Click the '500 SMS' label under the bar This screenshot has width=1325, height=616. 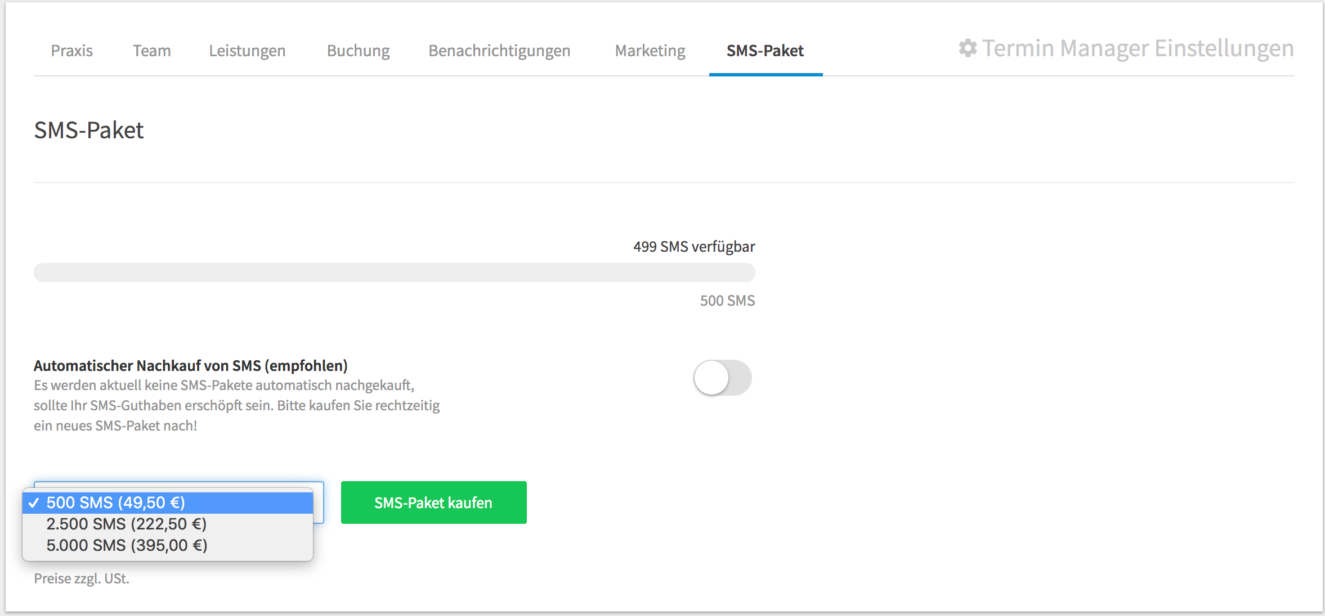point(727,301)
